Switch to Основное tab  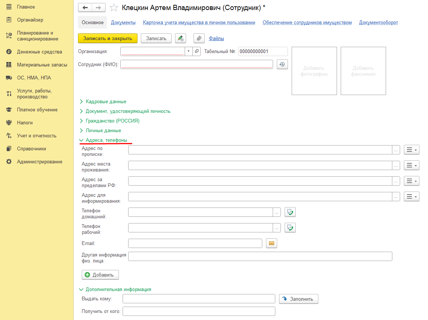[93, 22]
